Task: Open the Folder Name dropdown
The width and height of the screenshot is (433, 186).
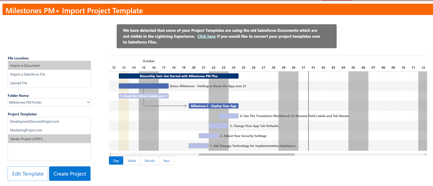Action: point(49,102)
